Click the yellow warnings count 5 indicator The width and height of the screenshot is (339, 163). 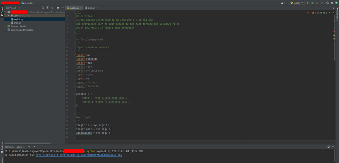[314, 13]
